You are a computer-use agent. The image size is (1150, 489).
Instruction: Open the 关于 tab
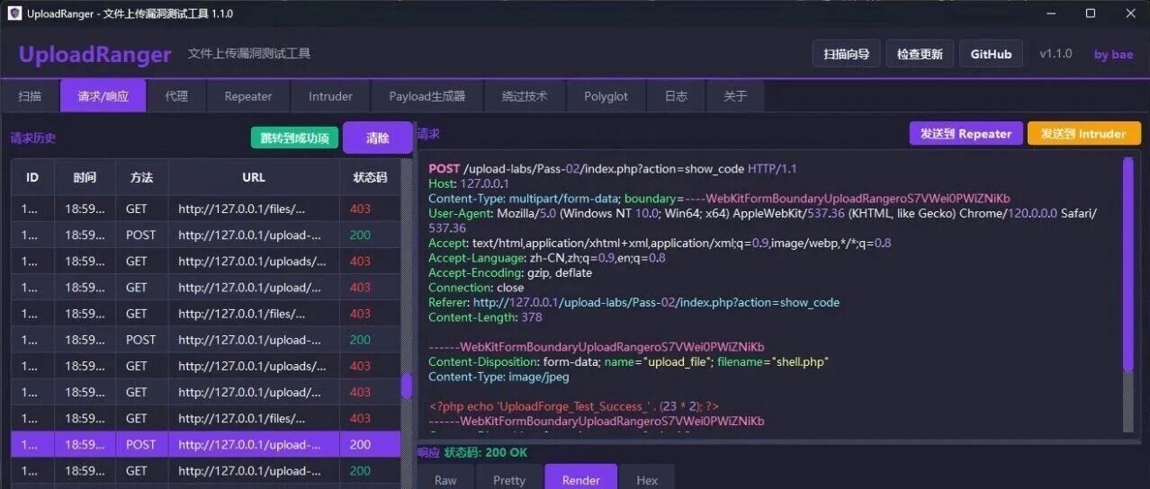tap(735, 96)
